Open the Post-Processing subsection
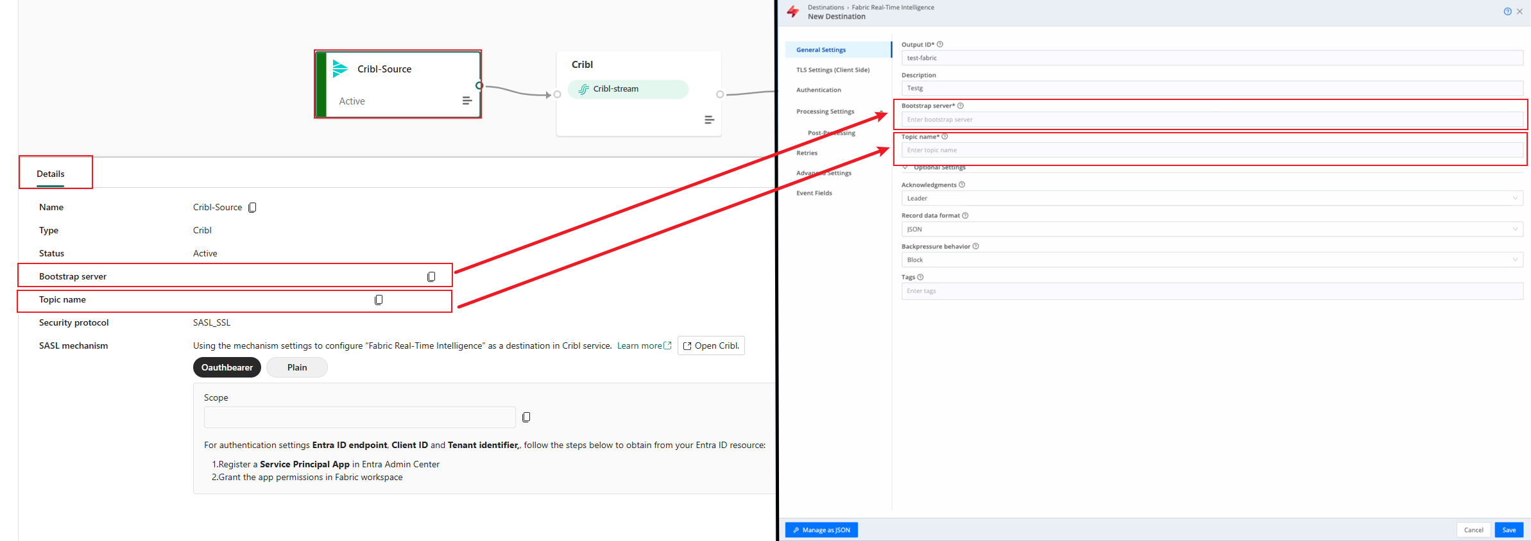1531x541 pixels. [x=832, y=133]
